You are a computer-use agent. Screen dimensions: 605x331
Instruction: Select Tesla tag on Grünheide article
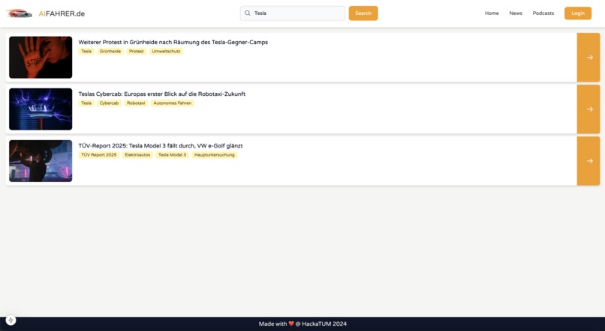point(86,51)
